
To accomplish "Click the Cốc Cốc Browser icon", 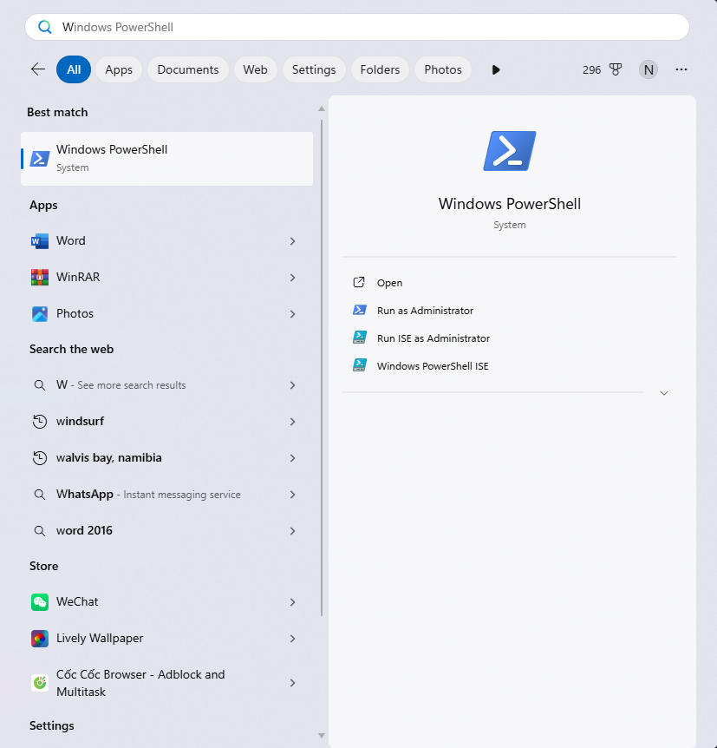I will [40, 683].
